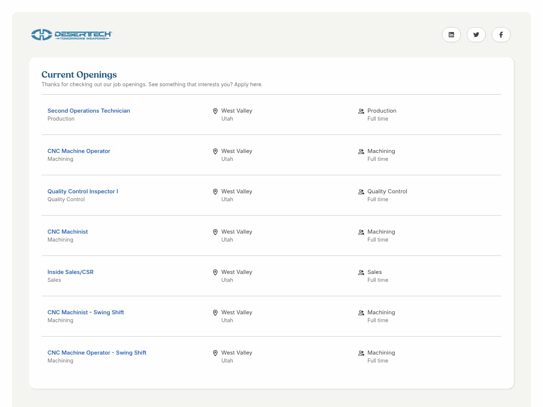Select the Inside Sales/CSR opening
The height and width of the screenshot is (407, 543).
click(x=71, y=272)
